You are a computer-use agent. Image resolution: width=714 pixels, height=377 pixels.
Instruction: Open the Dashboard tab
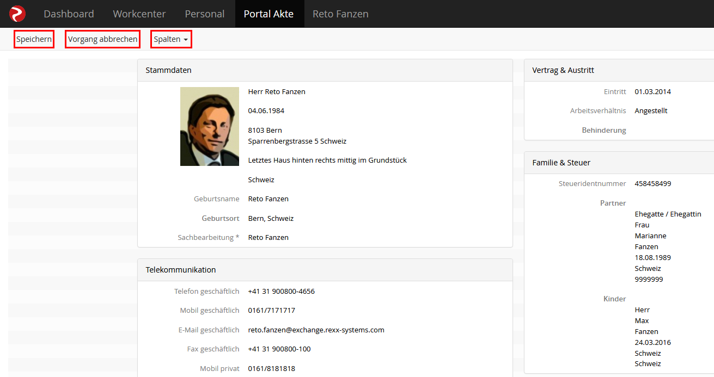(x=69, y=14)
